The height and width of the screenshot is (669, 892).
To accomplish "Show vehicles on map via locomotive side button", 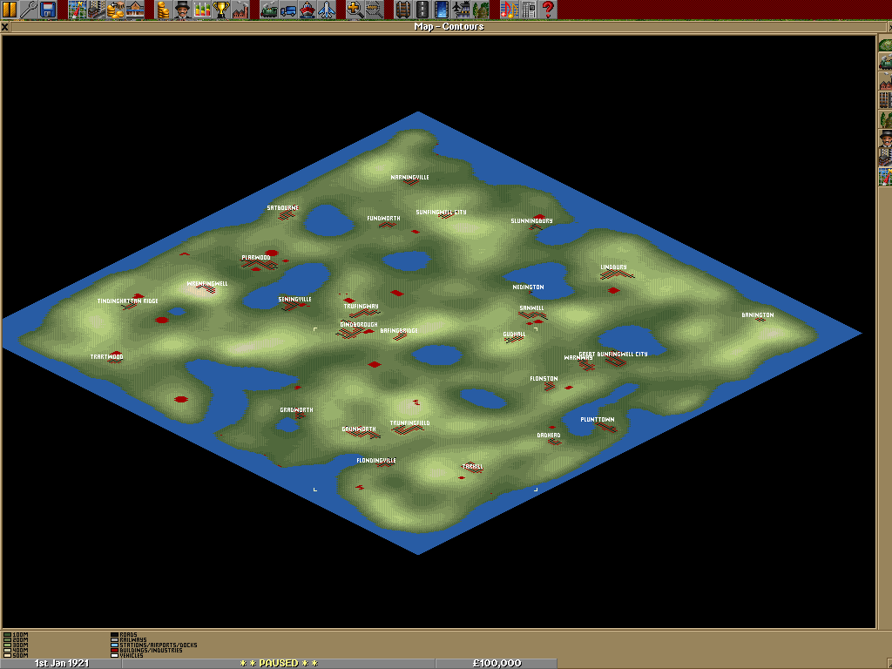I will pos(885,62).
